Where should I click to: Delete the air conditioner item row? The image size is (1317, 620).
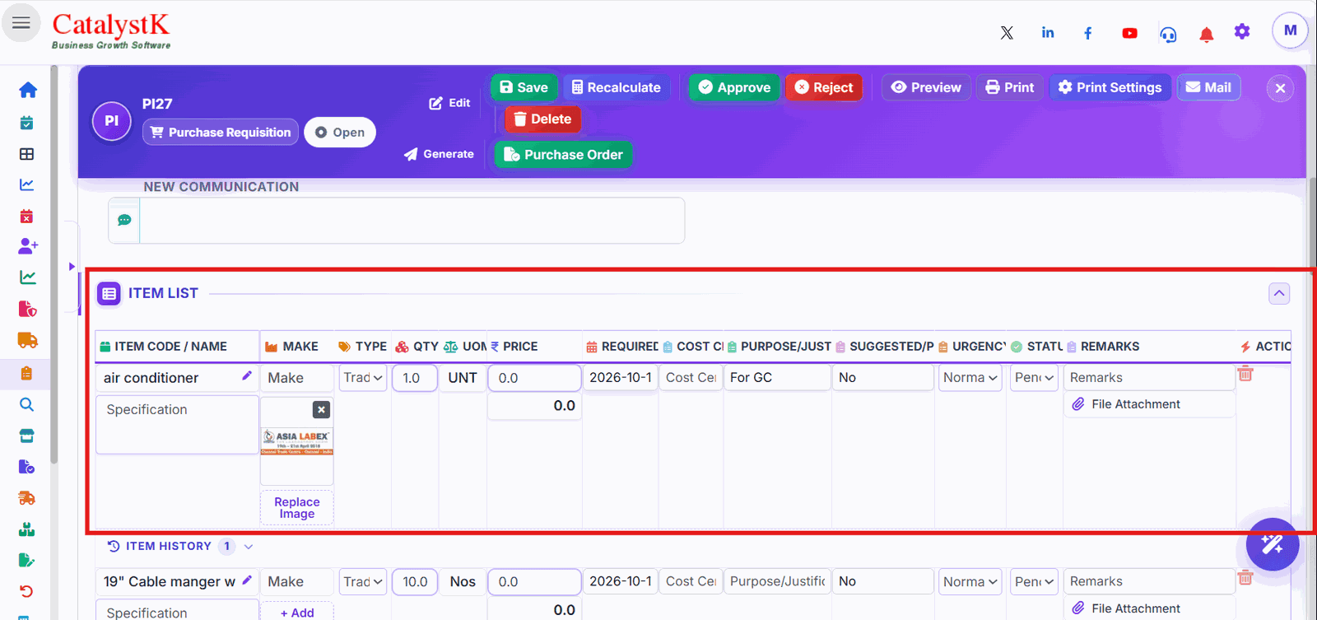[1245, 374]
